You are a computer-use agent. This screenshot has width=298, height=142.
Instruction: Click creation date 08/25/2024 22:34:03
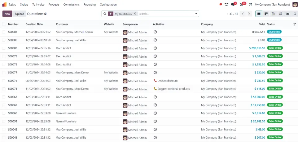point(38,81)
